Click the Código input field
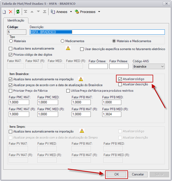 [17, 32]
